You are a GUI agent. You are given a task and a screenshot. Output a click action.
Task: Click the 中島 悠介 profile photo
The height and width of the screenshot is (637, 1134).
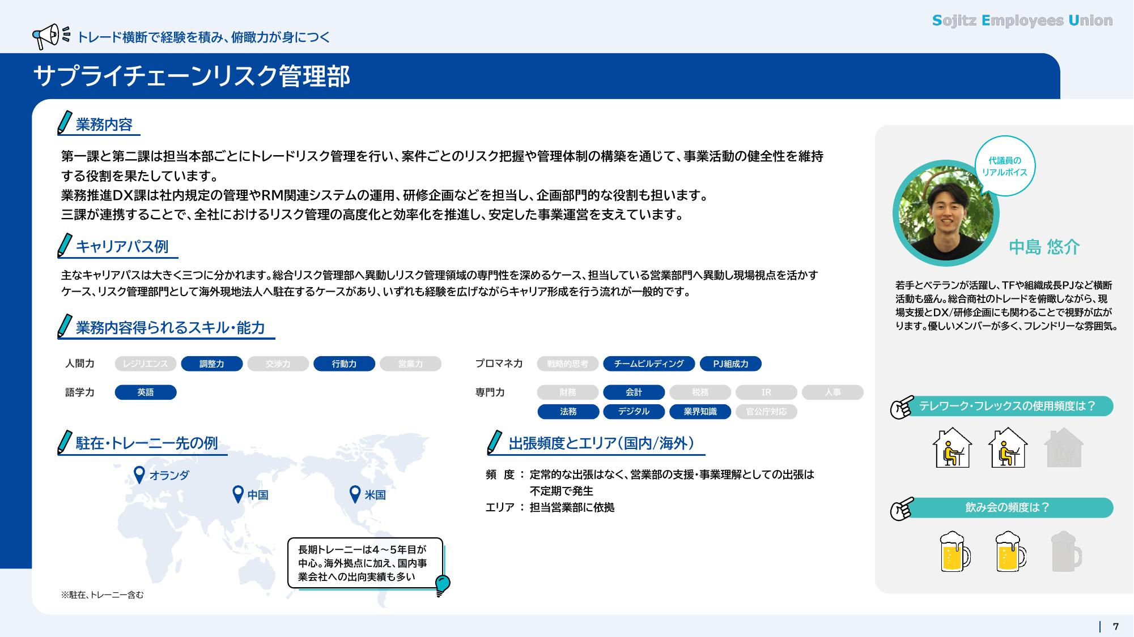click(x=946, y=213)
